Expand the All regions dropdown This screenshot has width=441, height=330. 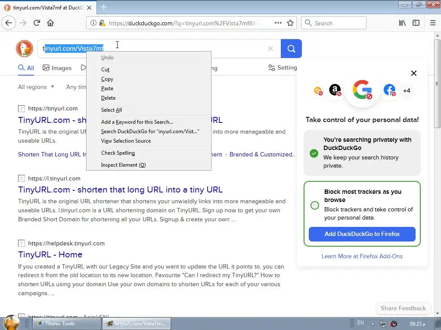[x=36, y=87]
